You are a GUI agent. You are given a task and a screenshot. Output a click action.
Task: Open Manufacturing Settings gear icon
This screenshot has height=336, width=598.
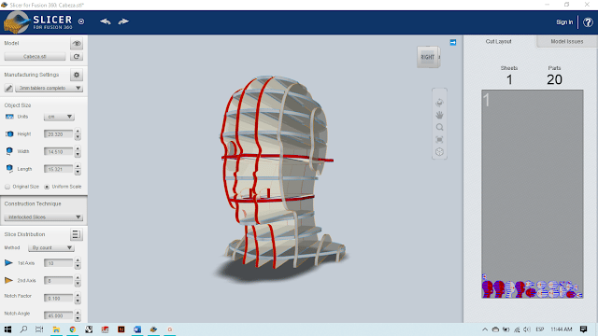(77, 75)
